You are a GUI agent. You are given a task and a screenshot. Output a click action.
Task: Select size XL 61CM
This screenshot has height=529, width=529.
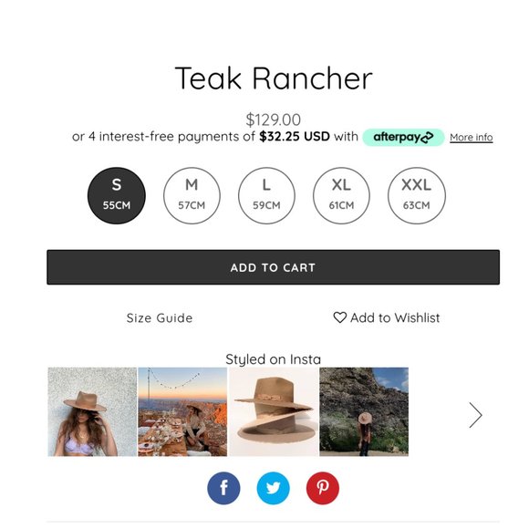pos(341,196)
